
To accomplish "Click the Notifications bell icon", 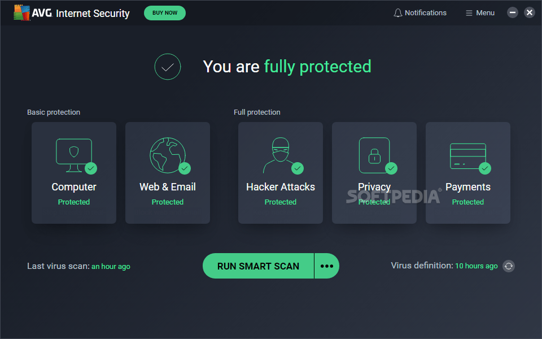I will 398,13.
